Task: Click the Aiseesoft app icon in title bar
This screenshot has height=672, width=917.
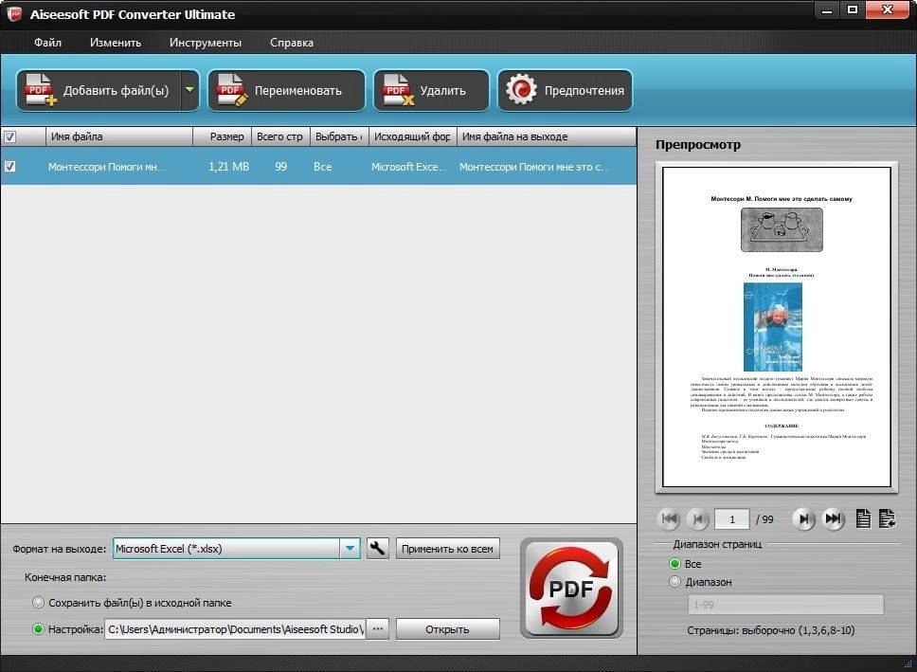Action: tap(13, 13)
